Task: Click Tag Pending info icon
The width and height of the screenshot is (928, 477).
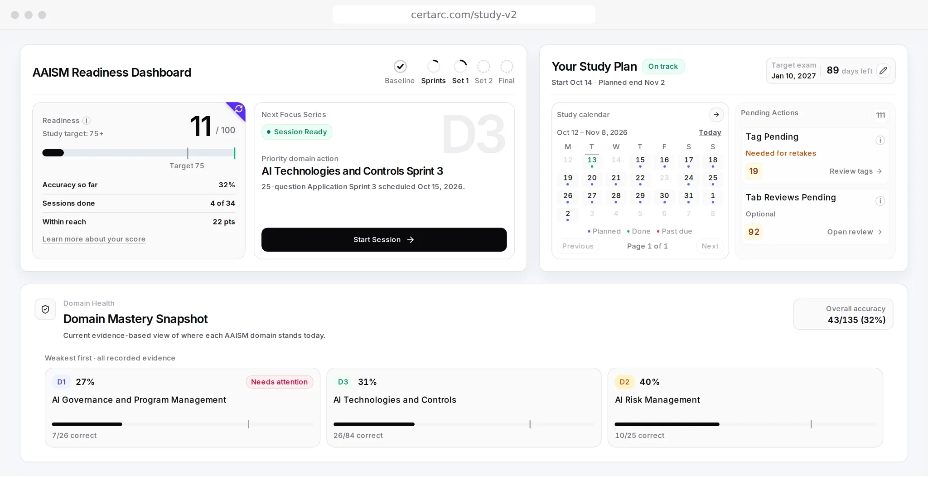Action: pyautogui.click(x=880, y=140)
